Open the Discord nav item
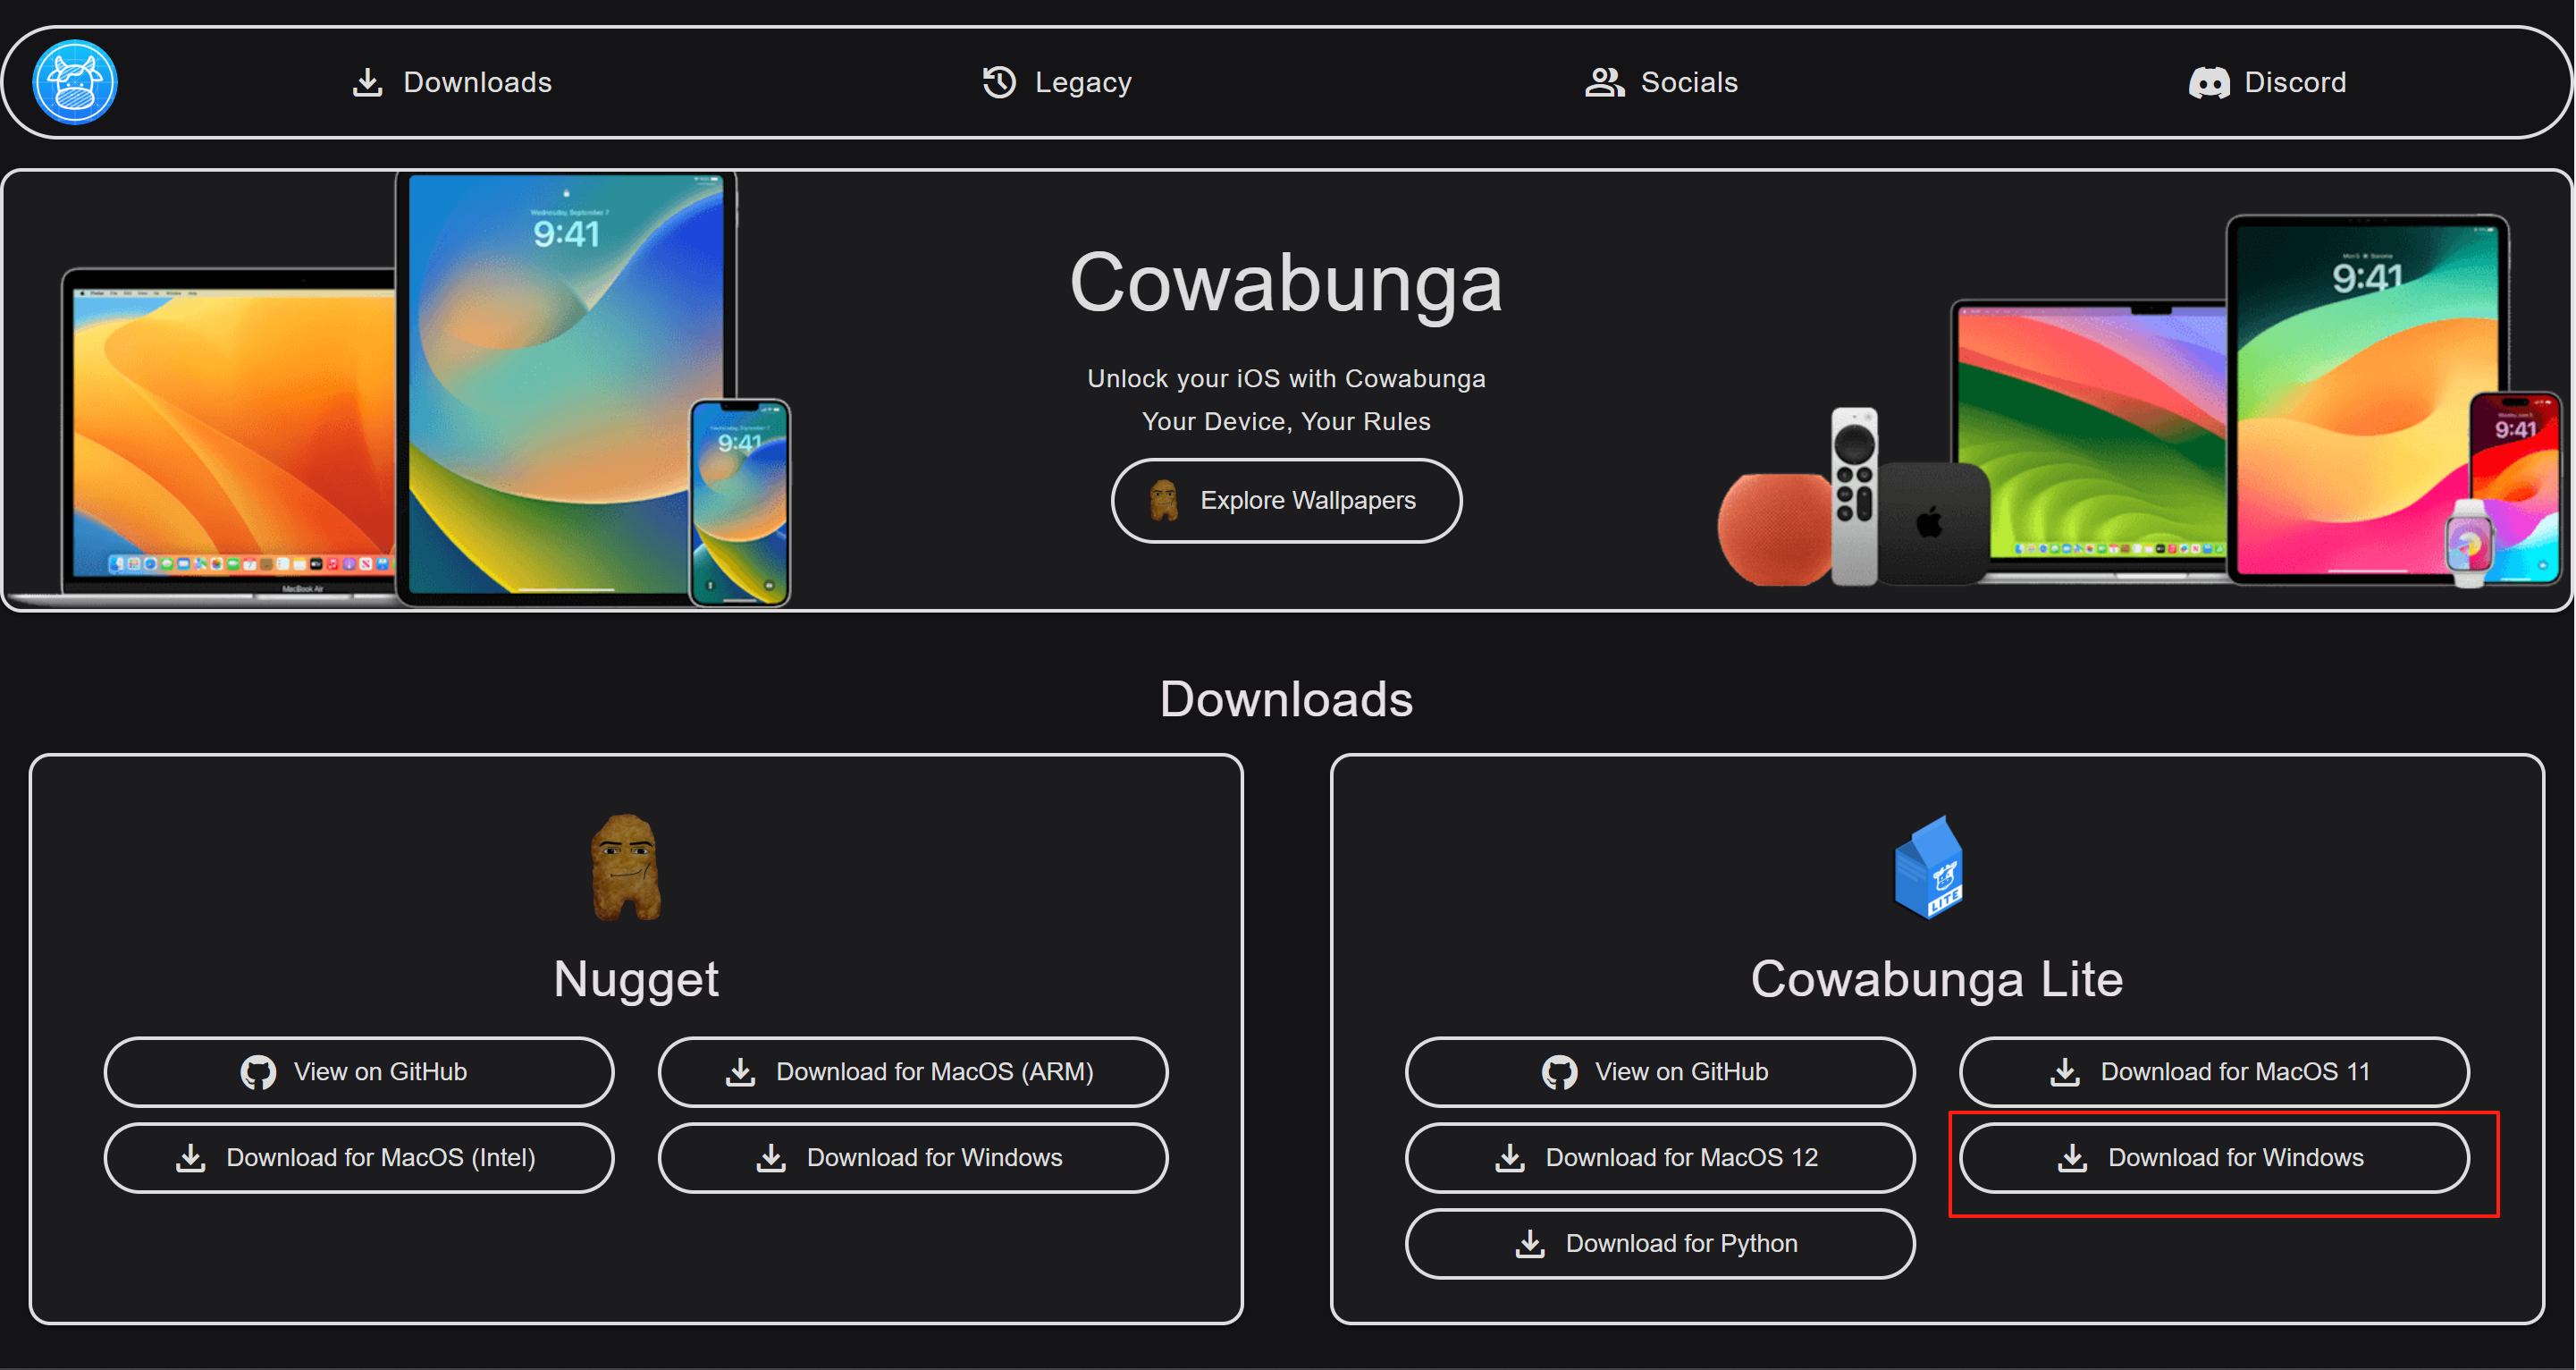The height and width of the screenshot is (1370, 2576). click(x=2267, y=82)
